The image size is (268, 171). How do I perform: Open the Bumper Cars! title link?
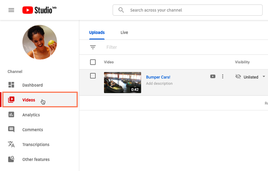[158, 77]
